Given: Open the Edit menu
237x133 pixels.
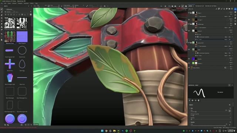Looking at the screenshot, I should coord(5,3).
